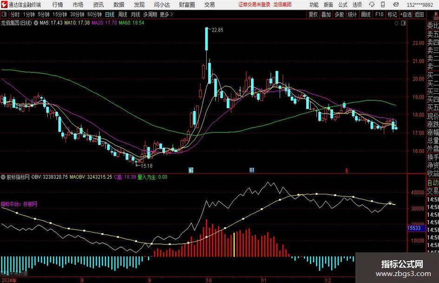The width and height of the screenshot is (439, 283).
Task: Click the 证券交易未登录 login link
Action: coord(254,5)
